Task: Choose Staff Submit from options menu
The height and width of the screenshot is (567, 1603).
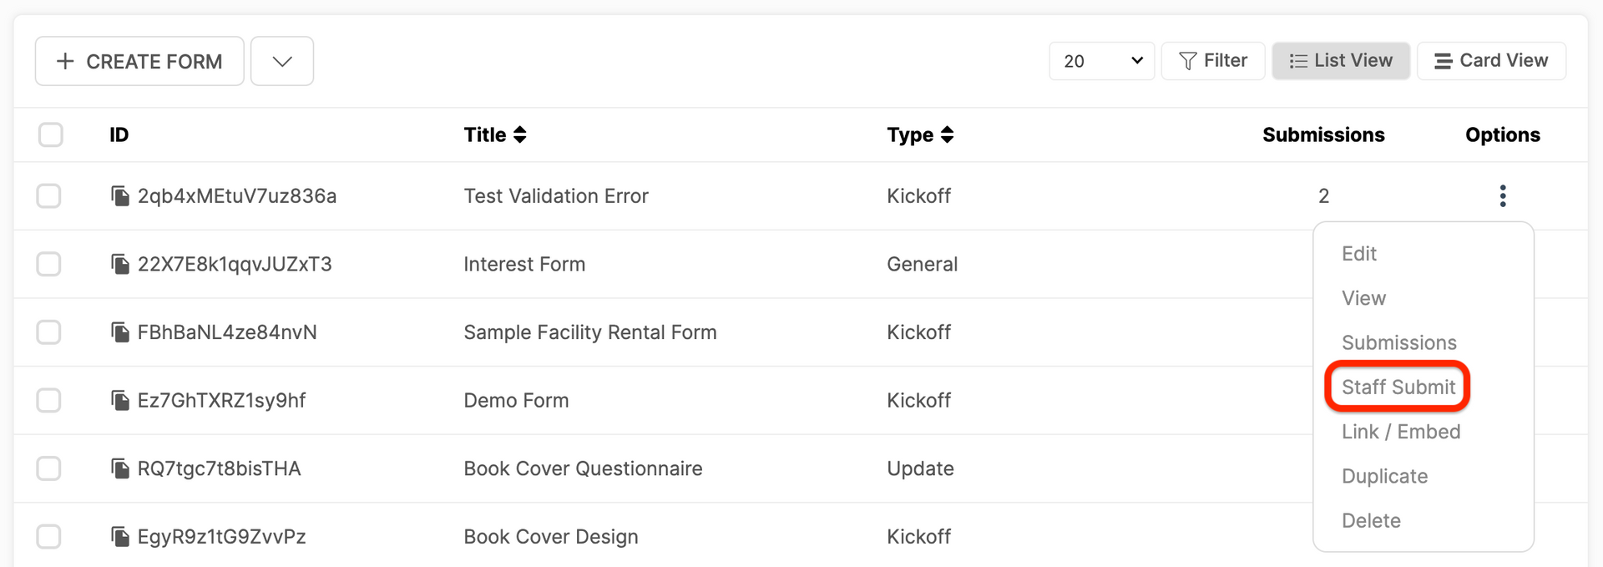Action: [x=1398, y=387]
